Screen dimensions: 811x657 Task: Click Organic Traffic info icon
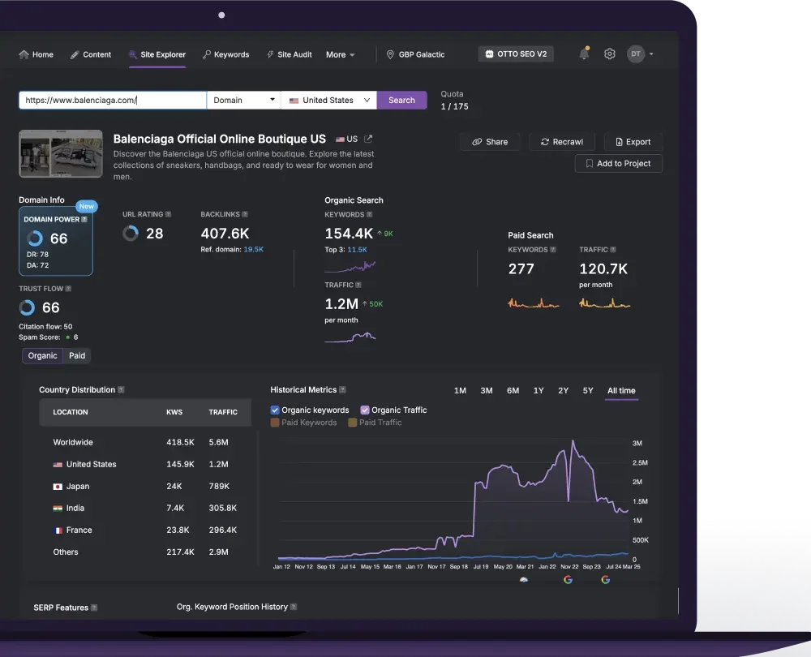[358, 285]
